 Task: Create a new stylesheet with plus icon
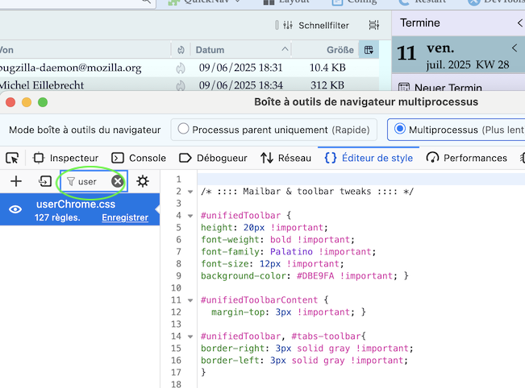point(16,182)
